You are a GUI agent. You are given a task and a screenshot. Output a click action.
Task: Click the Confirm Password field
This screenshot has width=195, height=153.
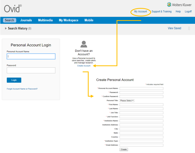141,97
